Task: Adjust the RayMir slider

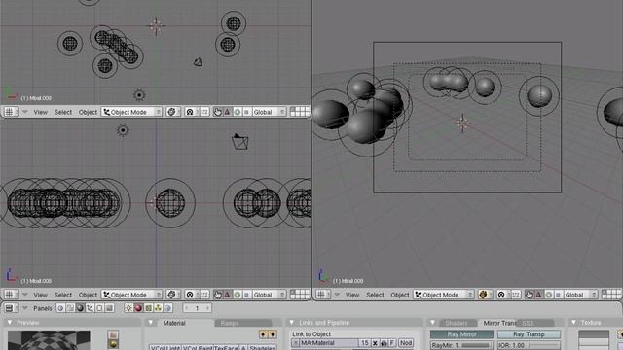Action: 461,346
